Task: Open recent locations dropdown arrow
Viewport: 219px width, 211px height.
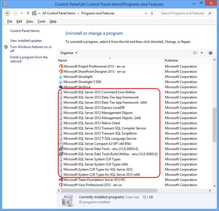Action: pyautogui.click(x=22, y=13)
